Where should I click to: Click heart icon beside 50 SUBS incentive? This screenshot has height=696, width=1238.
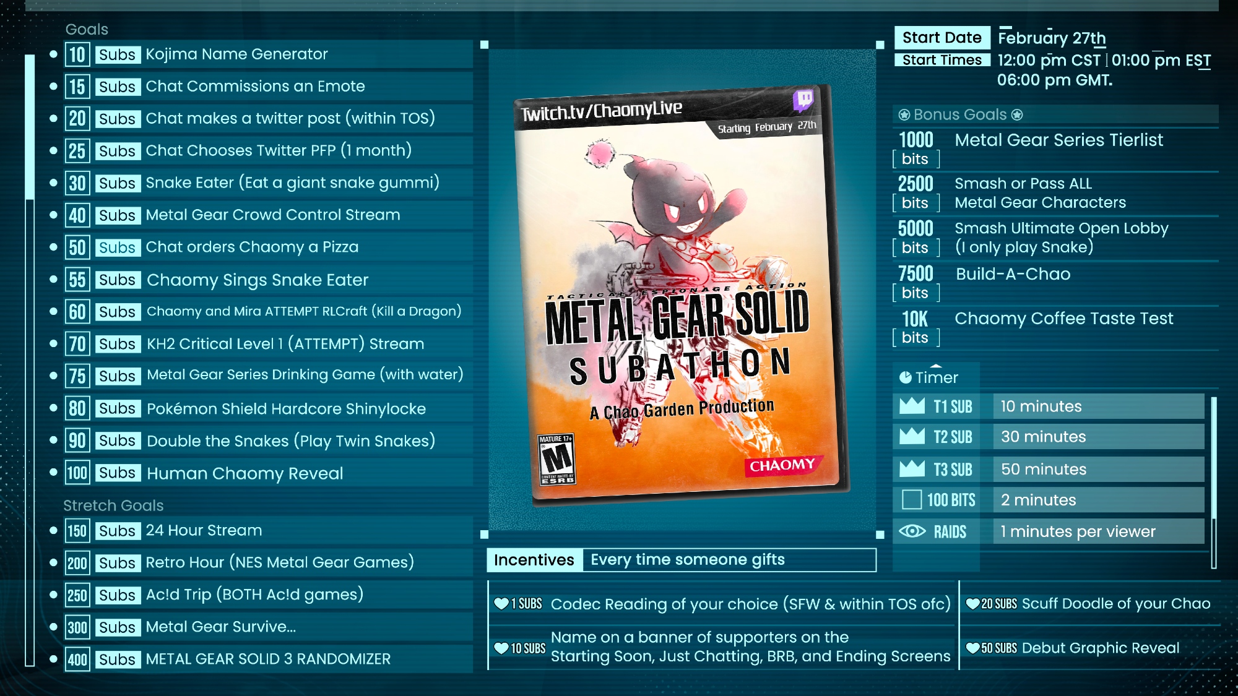point(972,648)
